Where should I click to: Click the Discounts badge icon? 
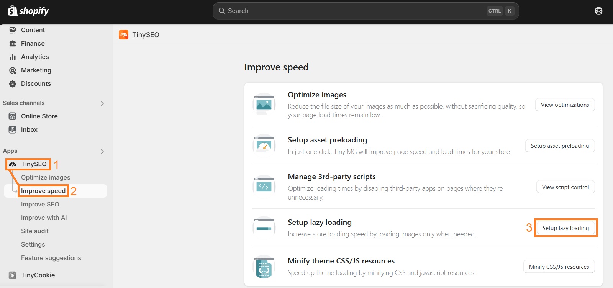pyautogui.click(x=13, y=83)
